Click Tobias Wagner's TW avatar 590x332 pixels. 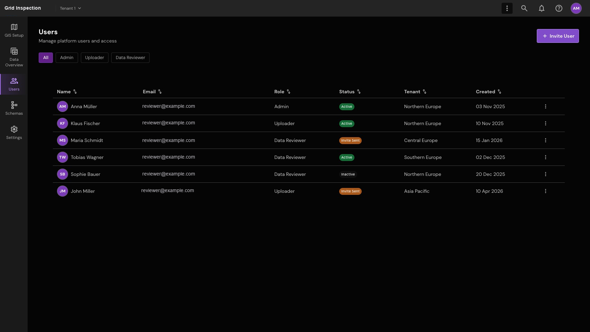pos(63,157)
